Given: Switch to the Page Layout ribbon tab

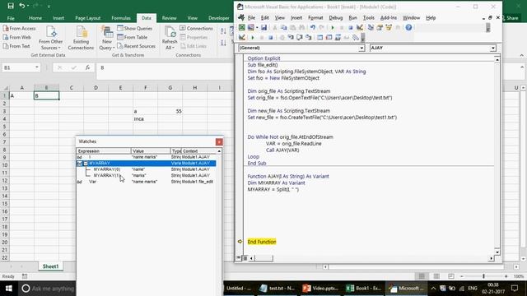Looking at the screenshot, I should point(88,18).
